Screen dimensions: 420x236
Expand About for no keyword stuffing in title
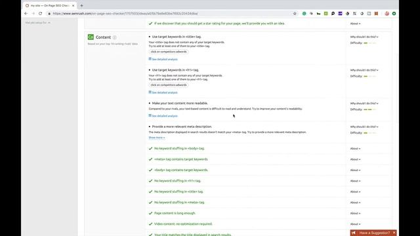[x=355, y=192]
